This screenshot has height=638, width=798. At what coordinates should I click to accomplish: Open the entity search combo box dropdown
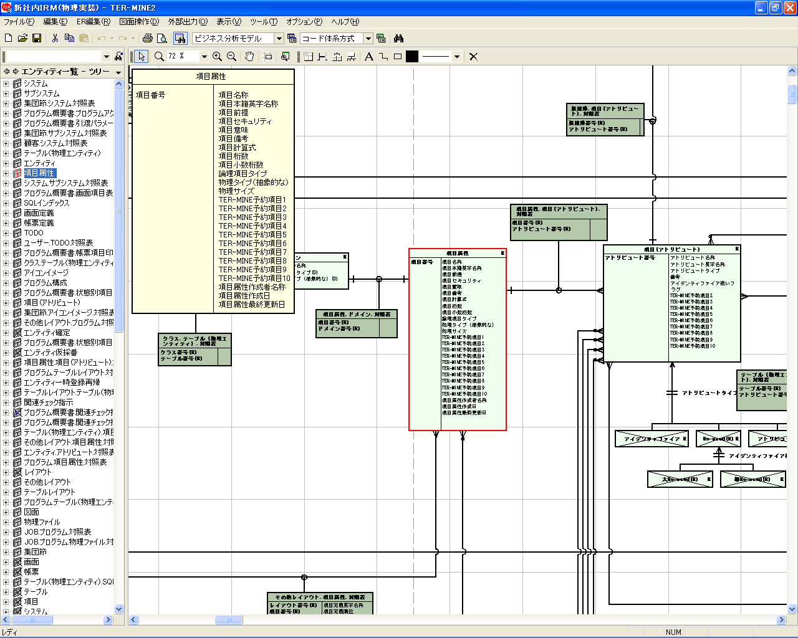tap(107, 57)
